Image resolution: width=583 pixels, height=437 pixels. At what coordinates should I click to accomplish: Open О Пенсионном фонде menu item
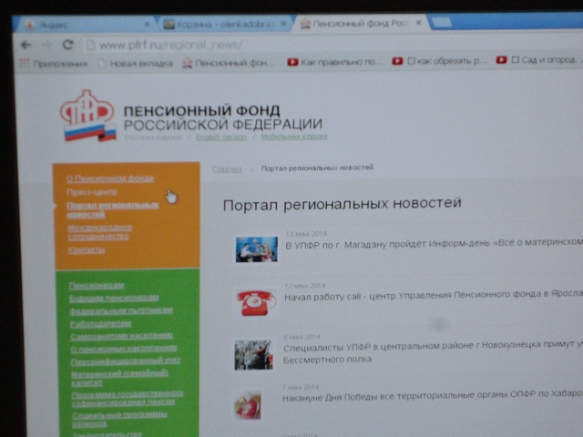(109, 178)
